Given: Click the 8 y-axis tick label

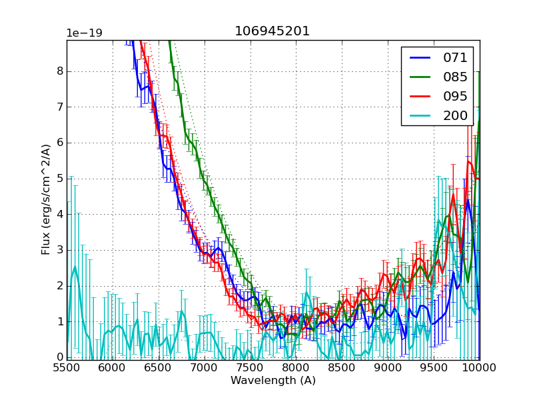Looking at the screenshot, I should pyautogui.click(x=59, y=71).
